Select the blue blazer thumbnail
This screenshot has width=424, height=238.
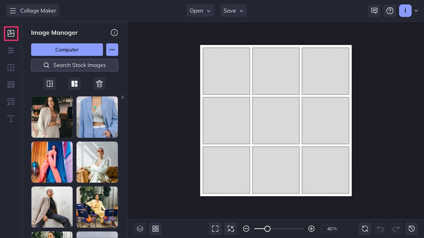(97, 117)
